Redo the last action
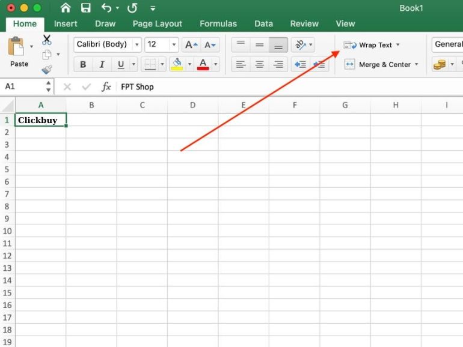The width and height of the screenshot is (463, 347). tap(132, 8)
